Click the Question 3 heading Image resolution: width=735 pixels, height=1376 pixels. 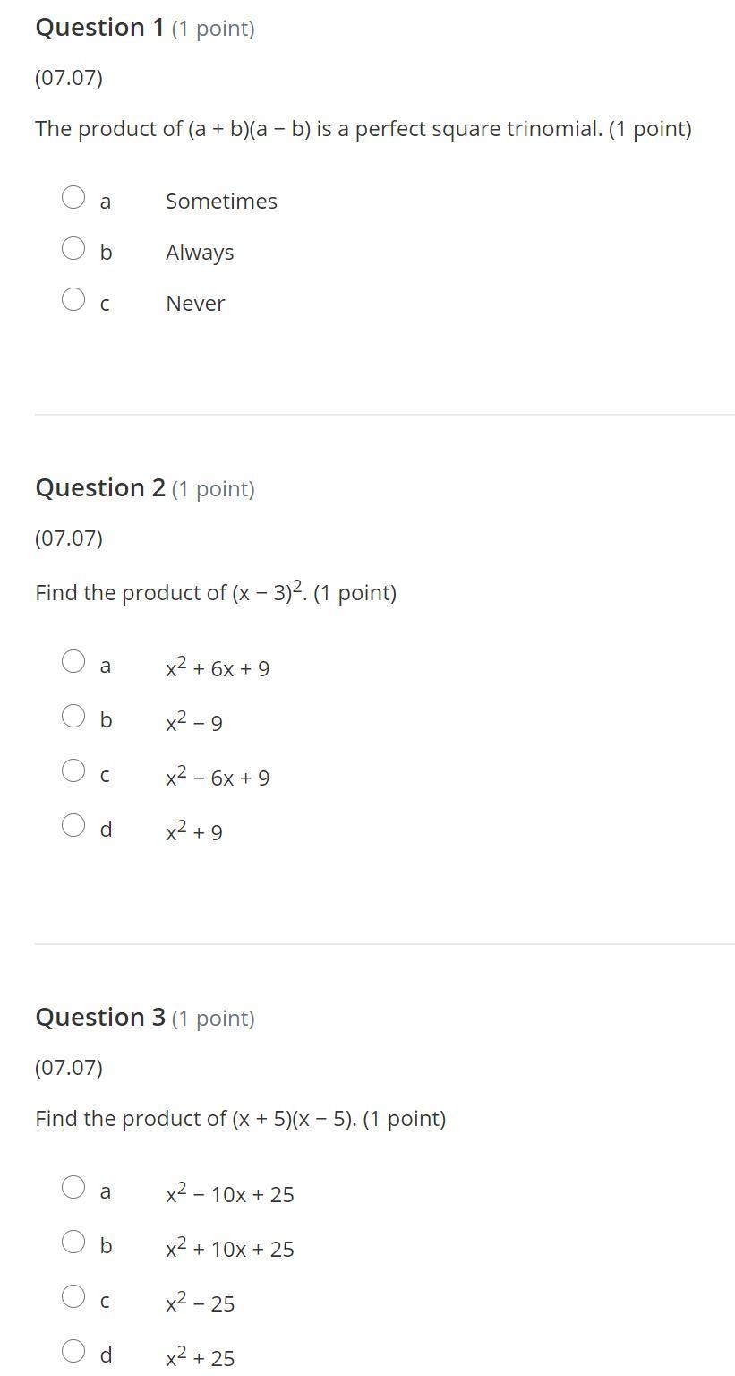coord(99,1018)
